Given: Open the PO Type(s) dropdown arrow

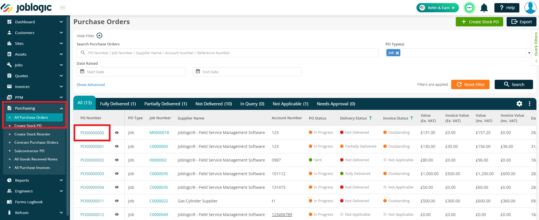Looking at the screenshot, I should coord(529,53).
